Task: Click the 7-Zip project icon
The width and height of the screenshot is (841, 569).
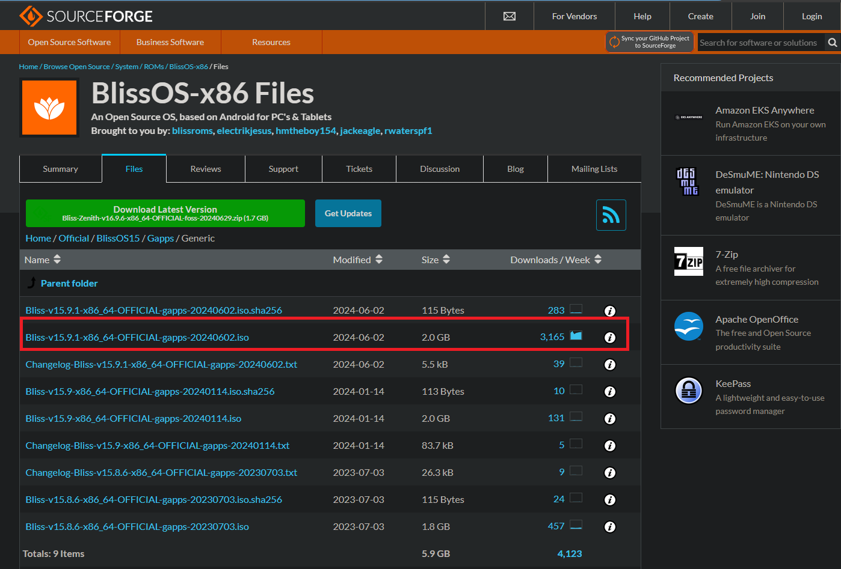Action: point(688,261)
